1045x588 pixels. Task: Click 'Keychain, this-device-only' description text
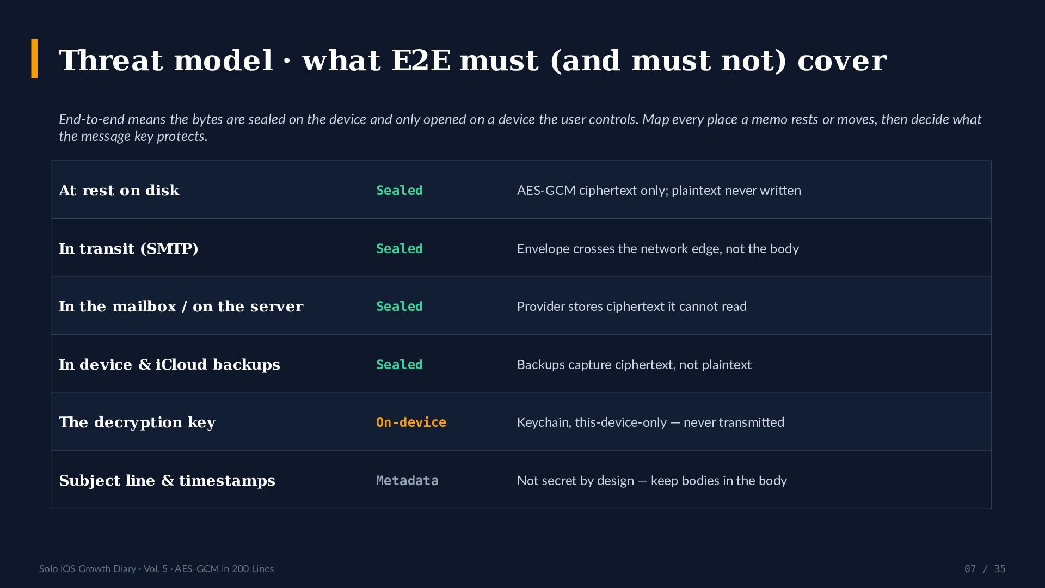[x=650, y=422]
